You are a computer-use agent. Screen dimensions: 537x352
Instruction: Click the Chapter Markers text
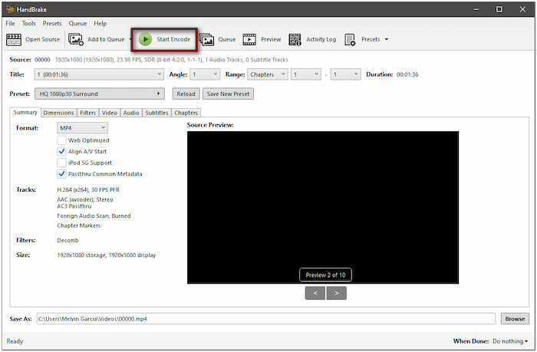point(79,225)
